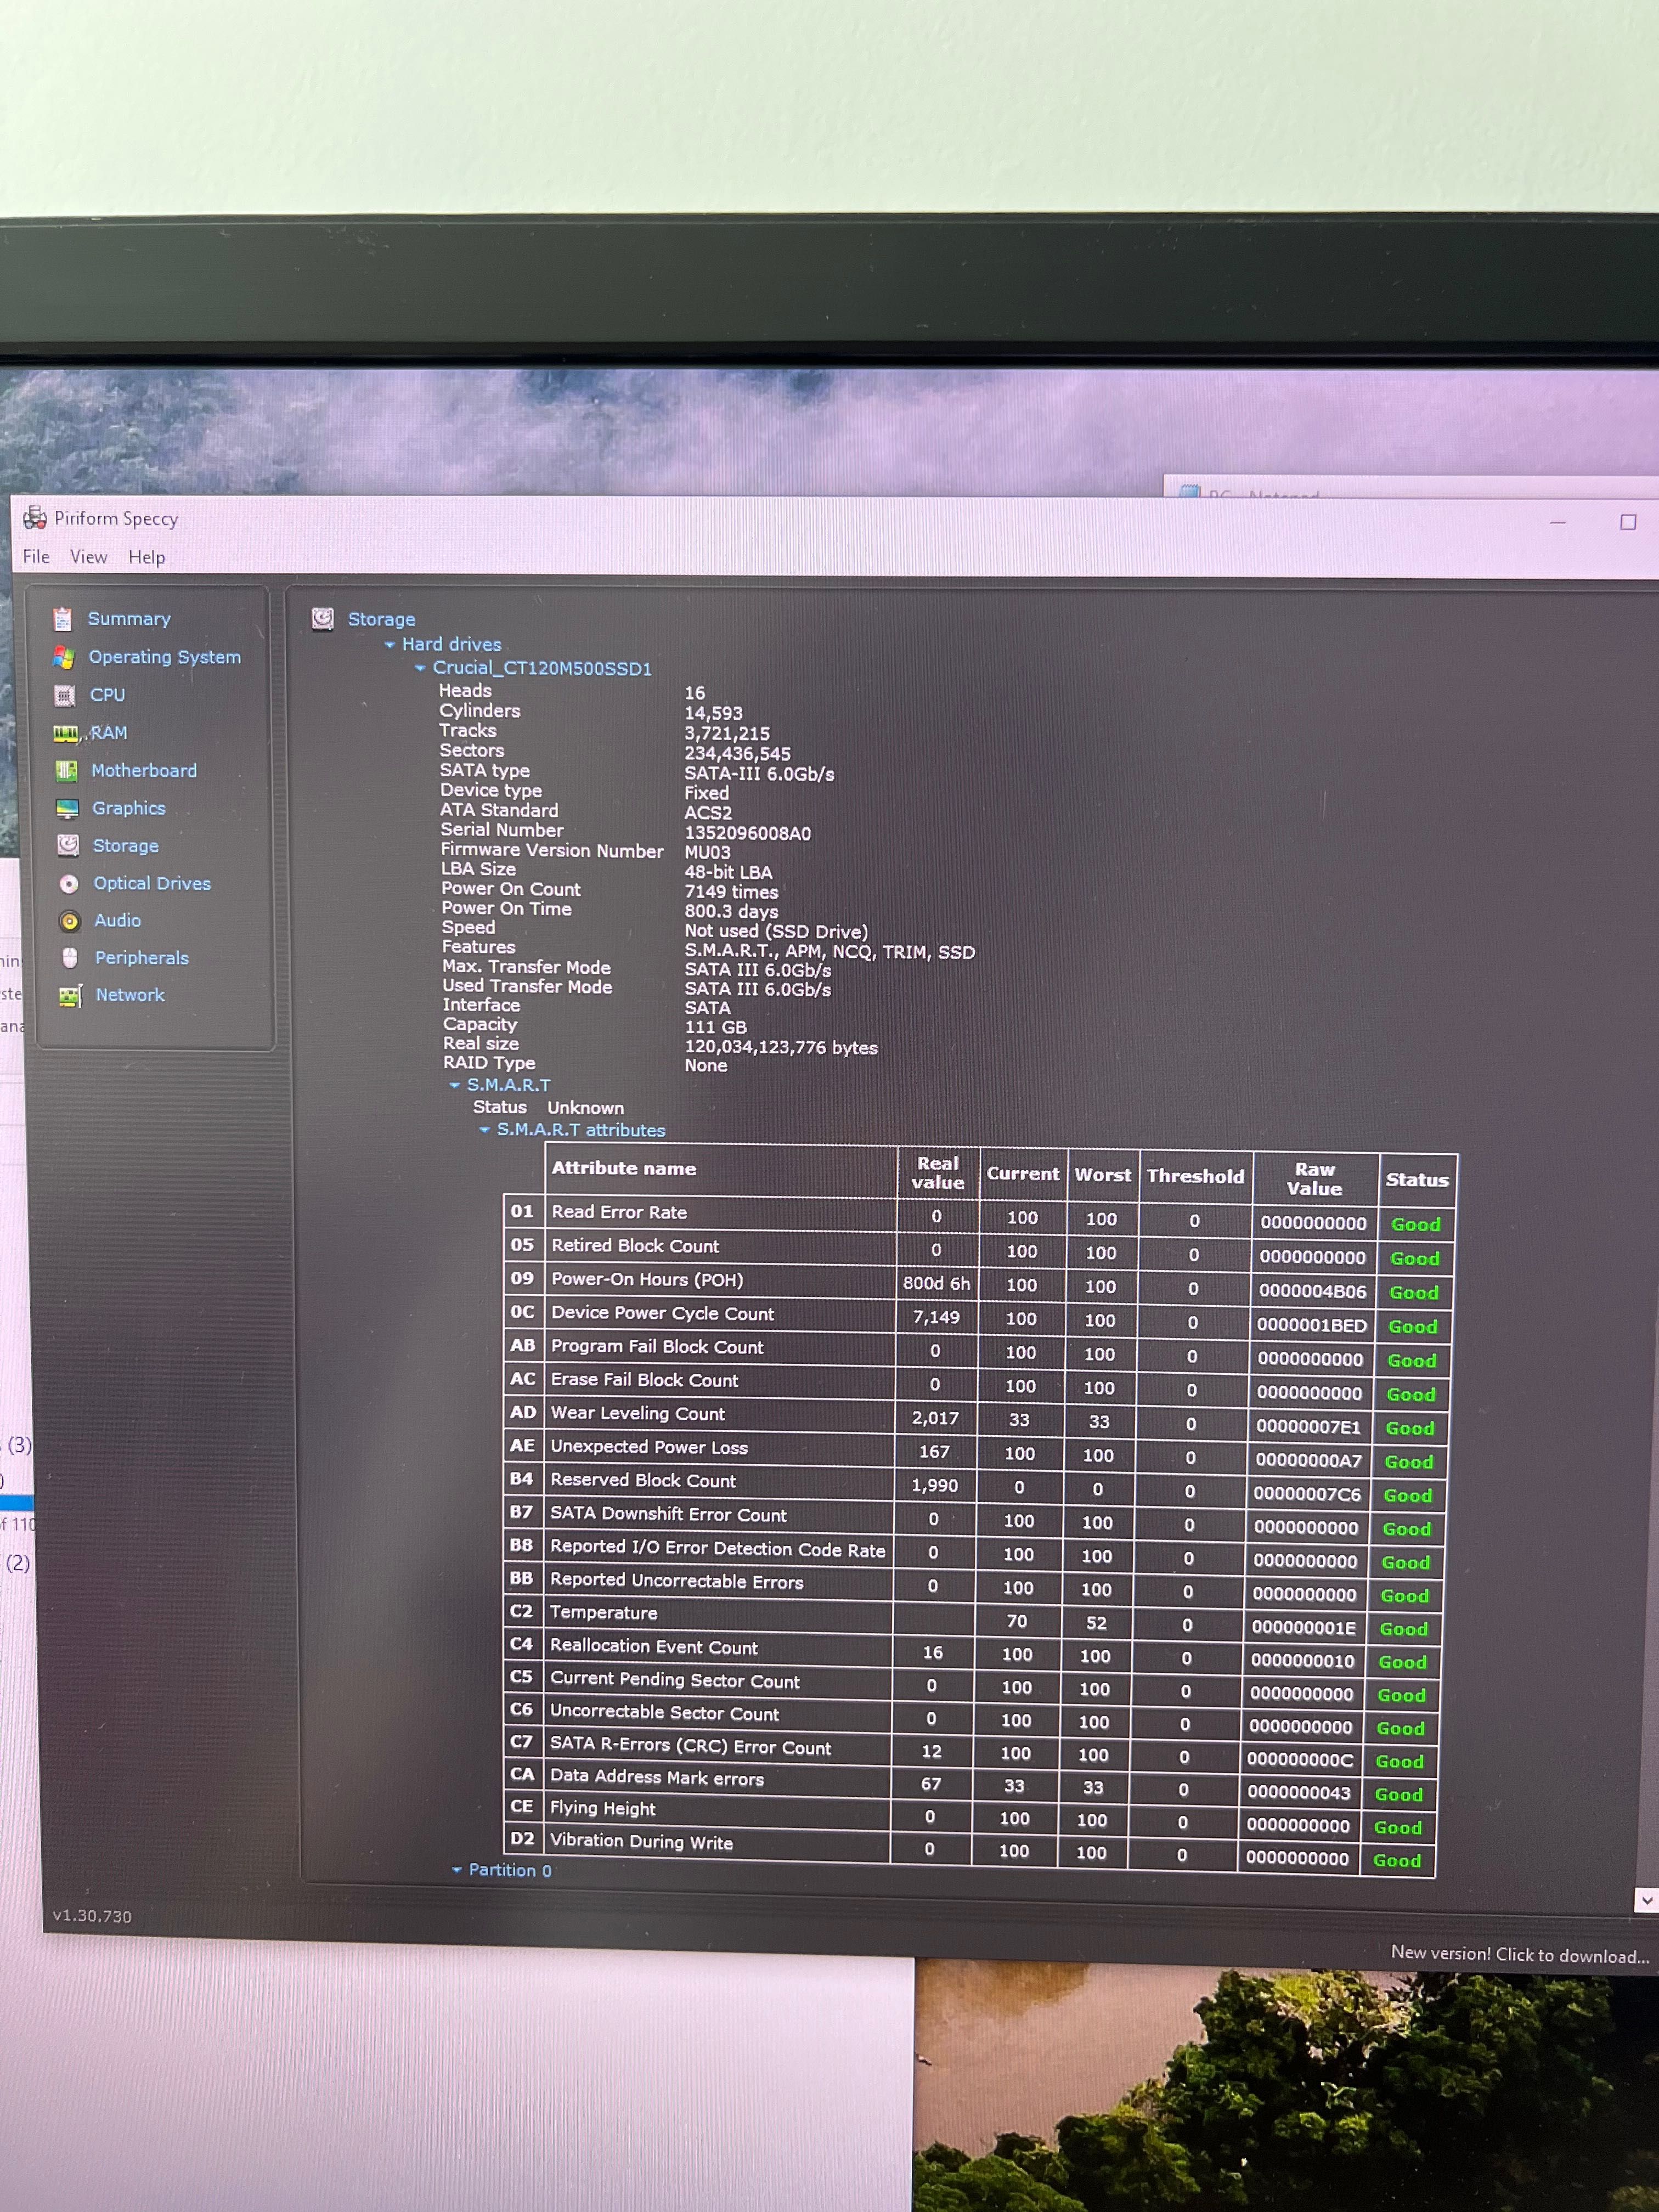Click the Threshold column header
Image resolution: width=1659 pixels, height=2212 pixels.
click(1195, 1177)
